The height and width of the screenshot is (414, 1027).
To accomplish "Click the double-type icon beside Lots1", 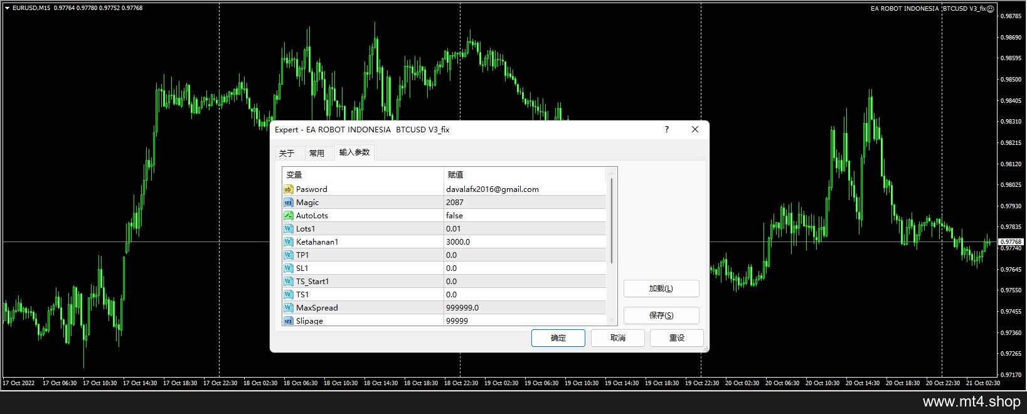I will coord(288,229).
